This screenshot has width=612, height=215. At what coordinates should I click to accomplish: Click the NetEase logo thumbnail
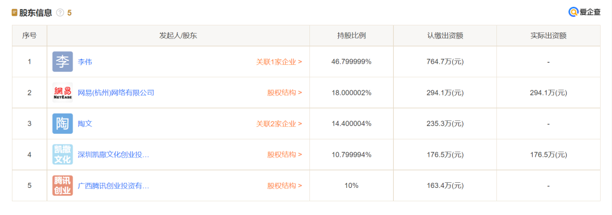pyautogui.click(x=62, y=93)
